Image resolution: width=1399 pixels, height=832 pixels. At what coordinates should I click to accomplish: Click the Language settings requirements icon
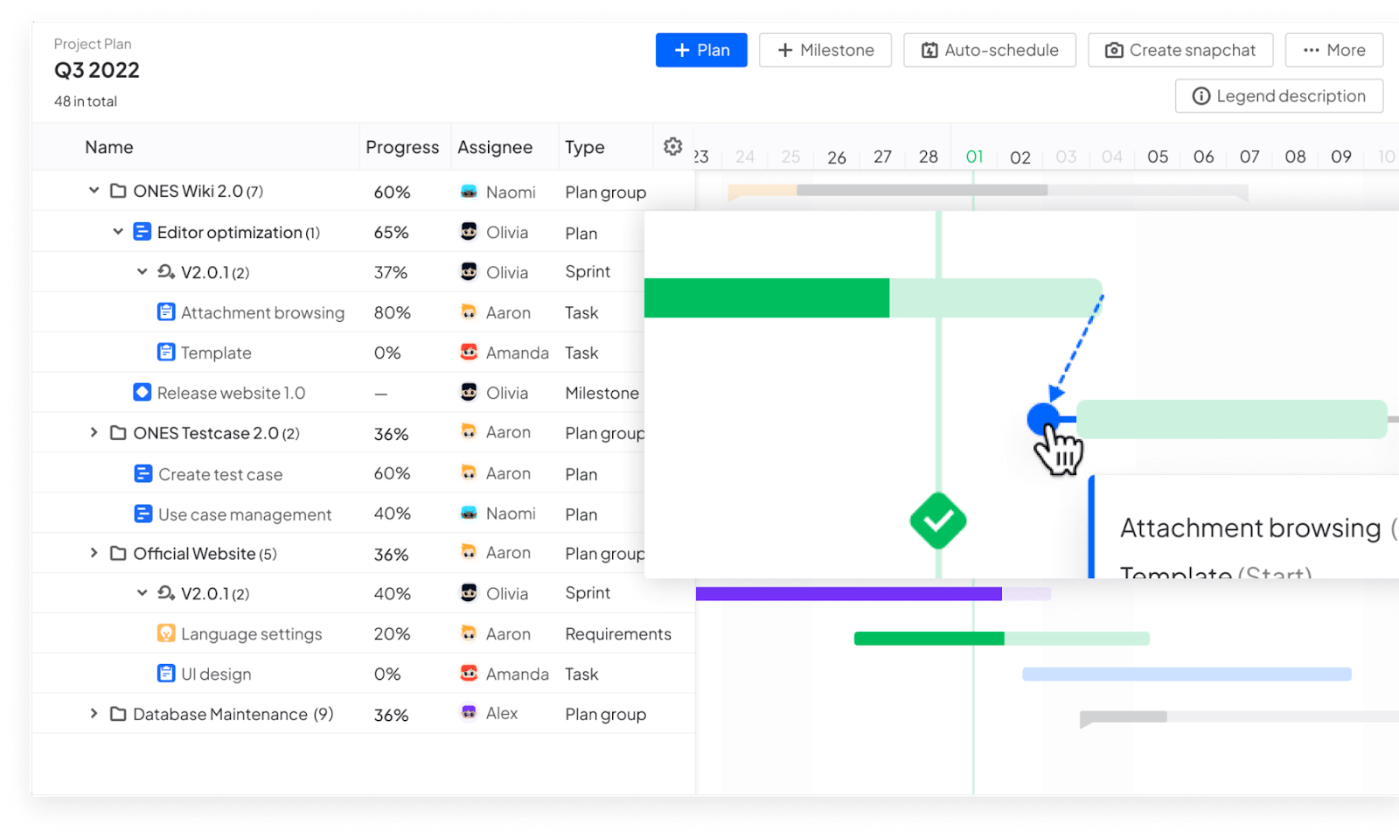167,633
